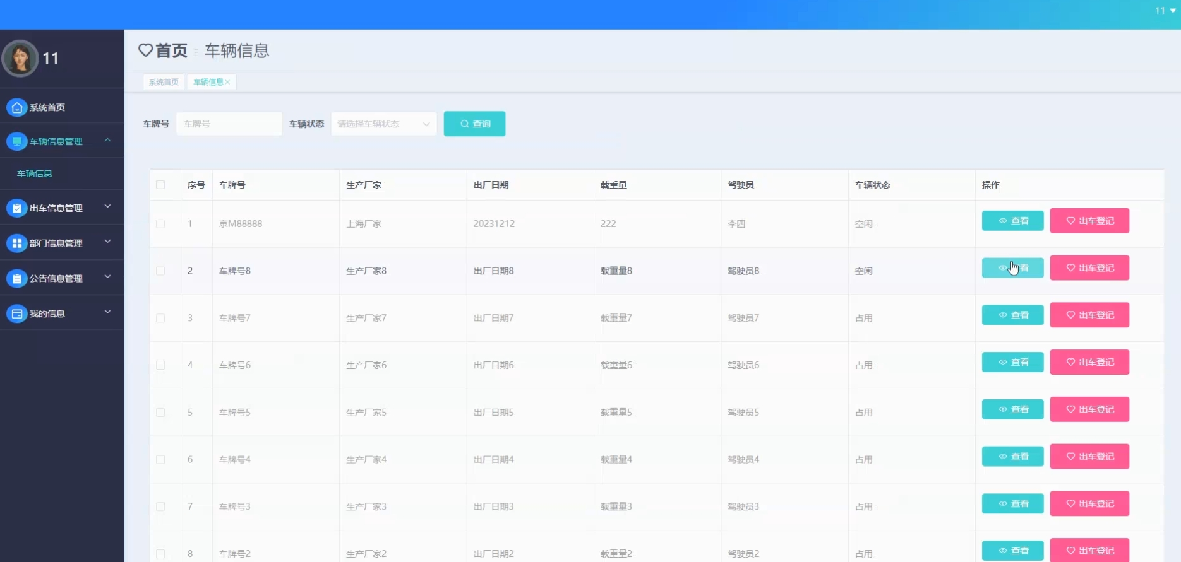Click 查看 for 车牌号7 row

[x=1012, y=315]
